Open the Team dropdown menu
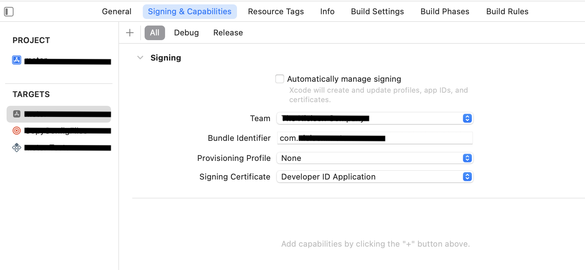585x270 pixels. [375, 118]
